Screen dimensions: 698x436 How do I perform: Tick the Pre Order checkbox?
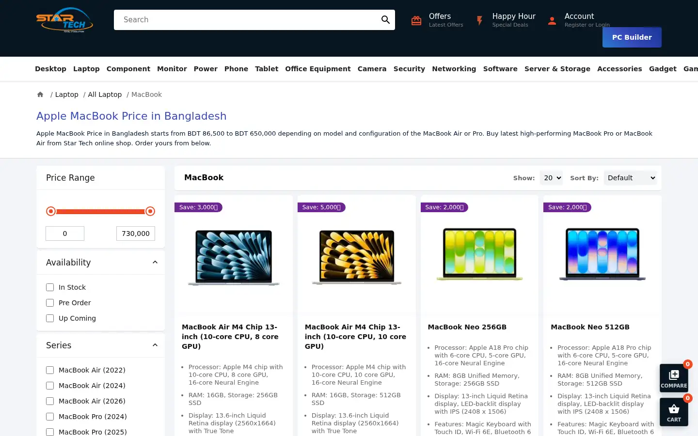[x=50, y=303]
